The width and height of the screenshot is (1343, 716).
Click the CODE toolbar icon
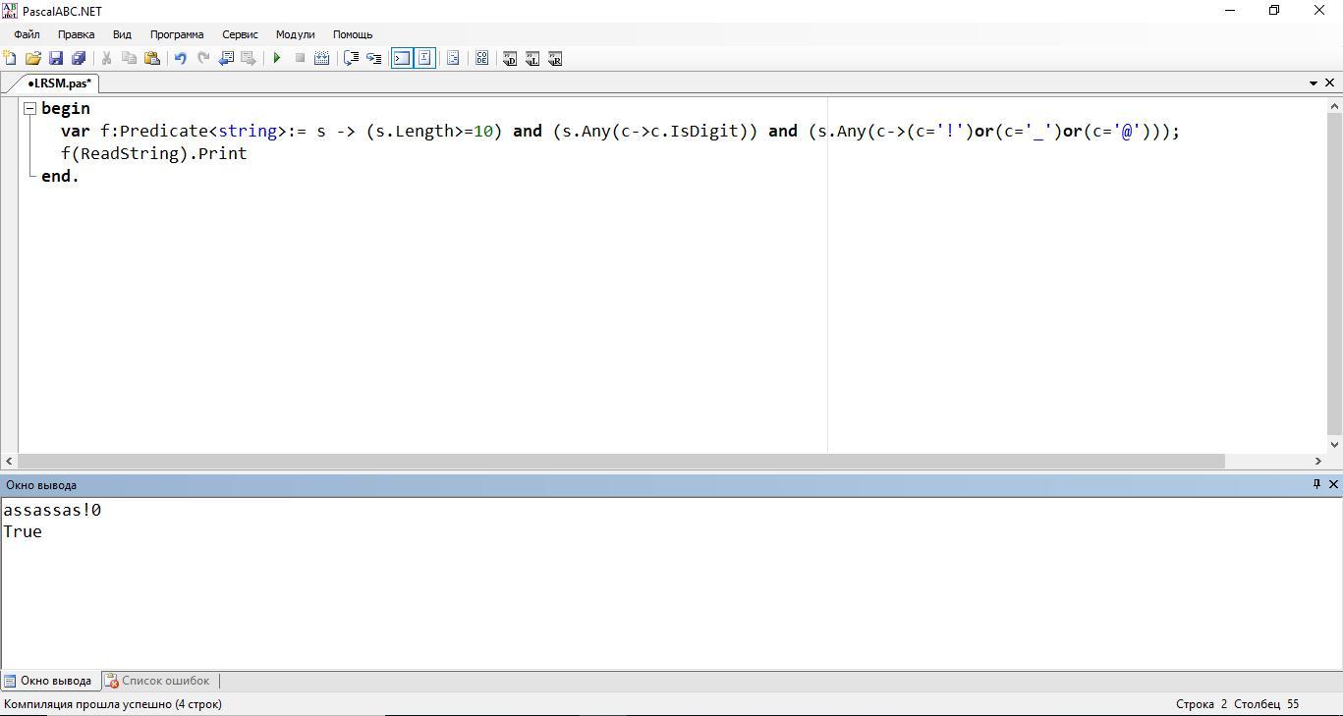pyautogui.click(x=481, y=59)
